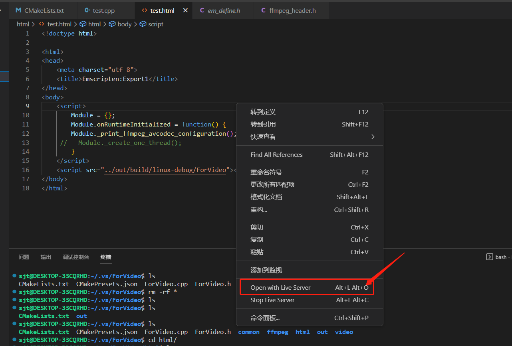The height and width of the screenshot is (346, 512).
Task: Select 复制 in context menu
Action: (x=310, y=239)
